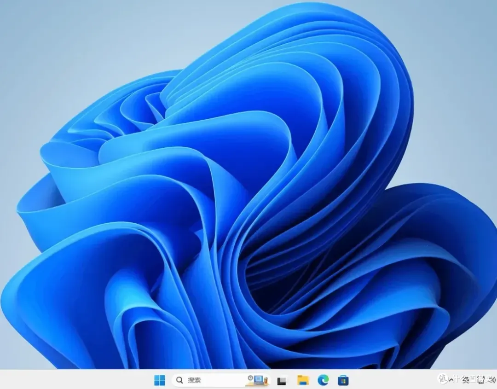Click the empty taskbar space right of Microsoft Store
This screenshot has height=389, width=497.
[391, 380]
